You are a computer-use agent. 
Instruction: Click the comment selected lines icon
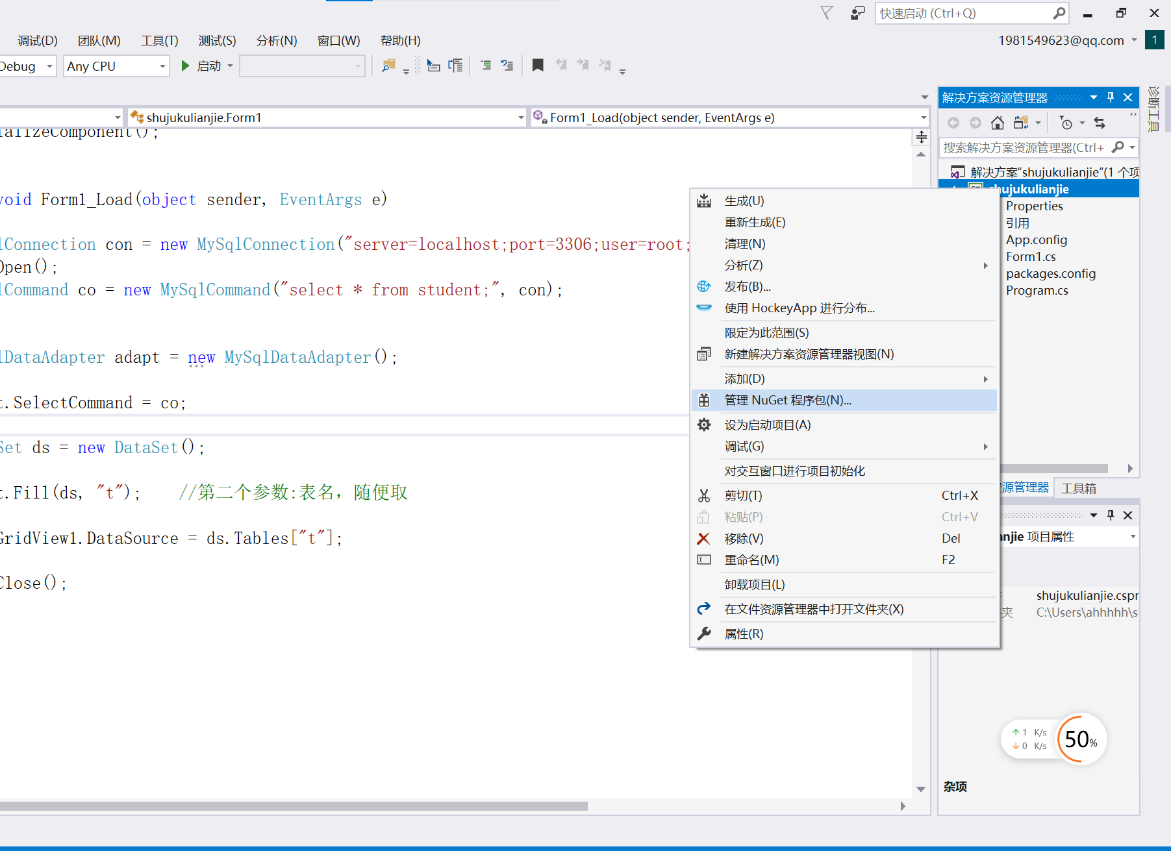(x=486, y=65)
